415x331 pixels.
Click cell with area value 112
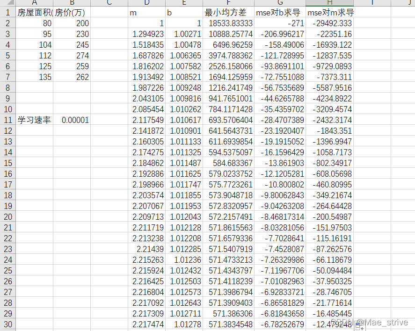point(35,56)
